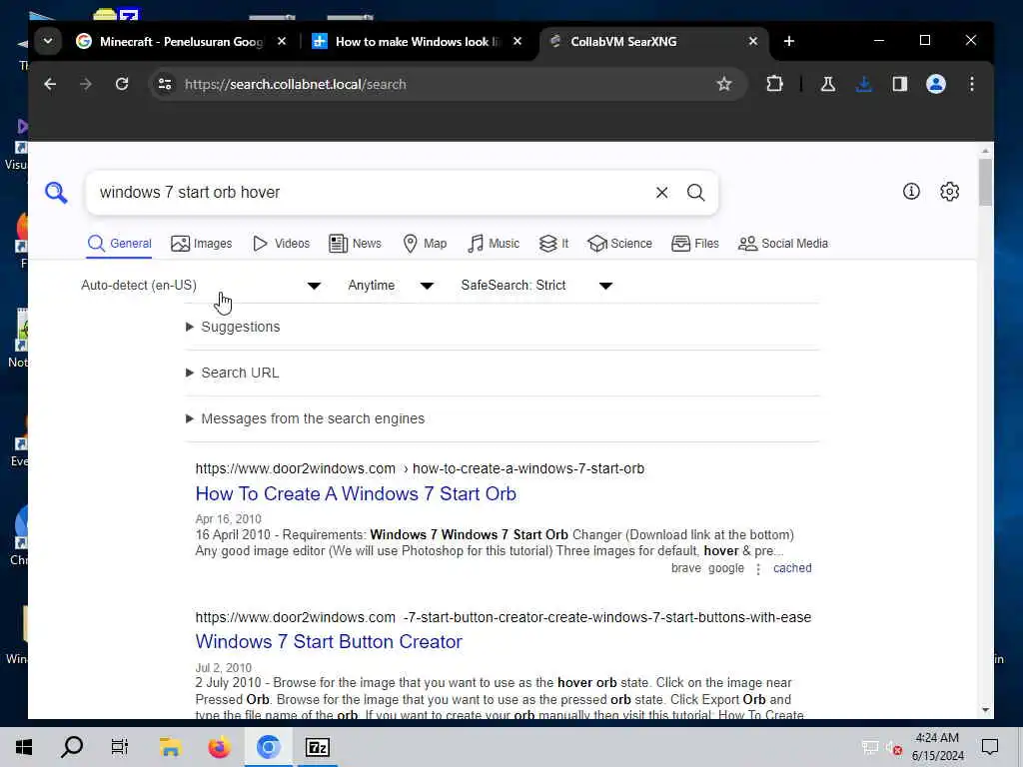Expand Messages from the search engines

click(x=306, y=418)
